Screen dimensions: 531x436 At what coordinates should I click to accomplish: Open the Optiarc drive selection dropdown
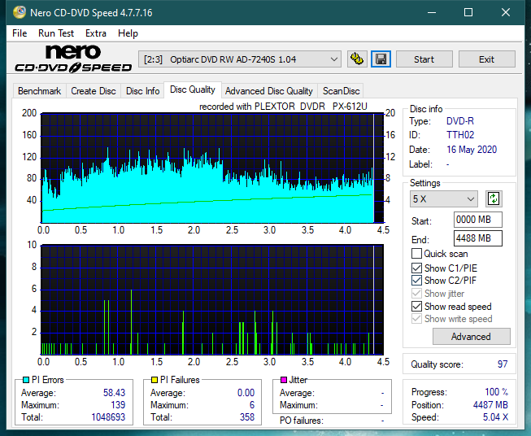point(240,59)
